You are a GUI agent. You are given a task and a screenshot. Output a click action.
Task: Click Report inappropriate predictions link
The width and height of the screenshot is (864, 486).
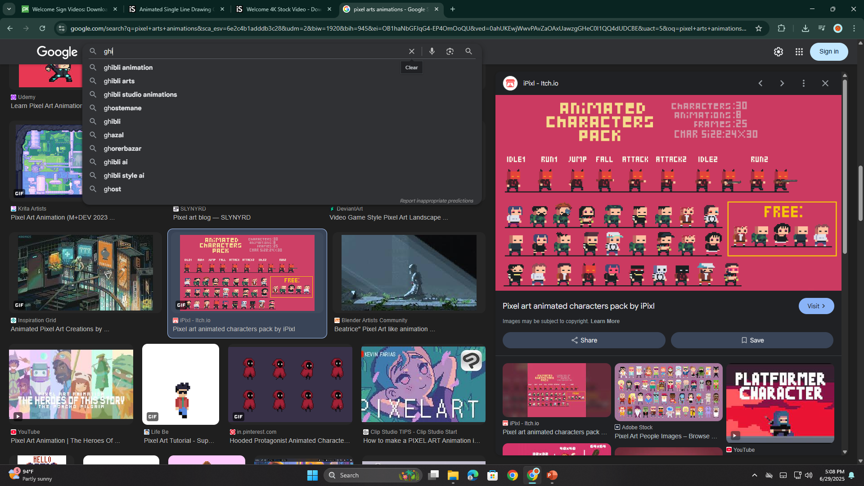[436, 201]
